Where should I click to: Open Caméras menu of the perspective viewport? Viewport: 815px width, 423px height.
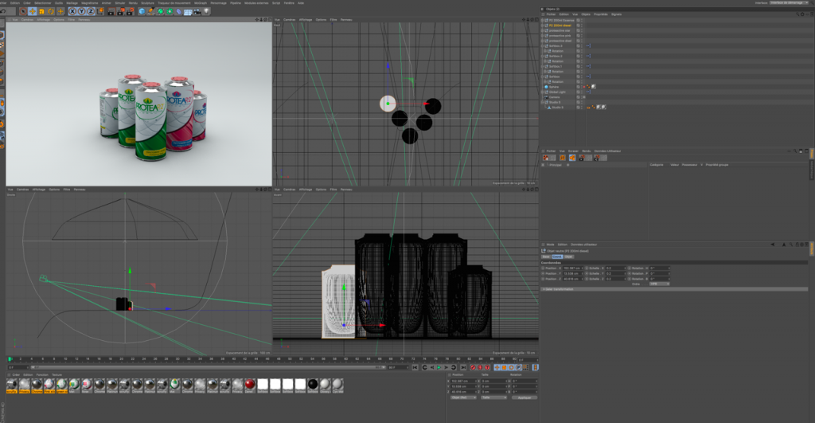click(x=28, y=20)
